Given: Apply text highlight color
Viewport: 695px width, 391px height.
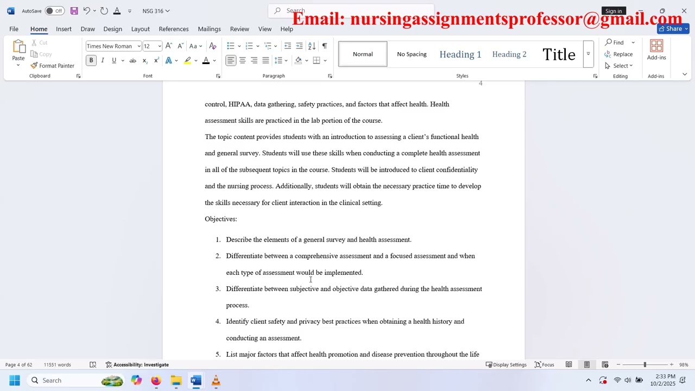Looking at the screenshot, I should 187,60.
